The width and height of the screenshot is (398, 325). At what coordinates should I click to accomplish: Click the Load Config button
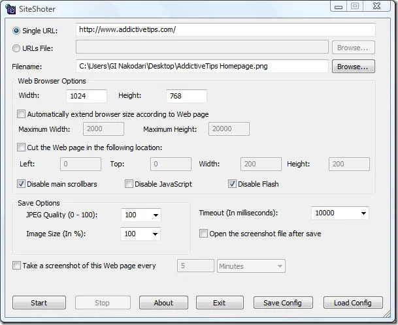click(x=353, y=303)
